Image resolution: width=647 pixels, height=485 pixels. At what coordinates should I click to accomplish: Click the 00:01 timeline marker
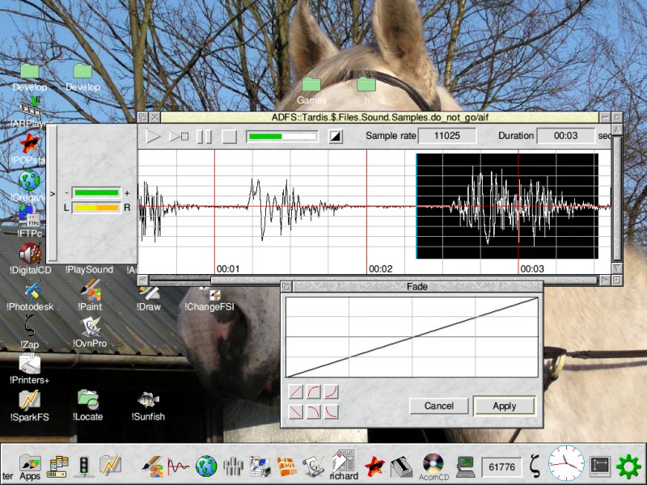(x=228, y=269)
